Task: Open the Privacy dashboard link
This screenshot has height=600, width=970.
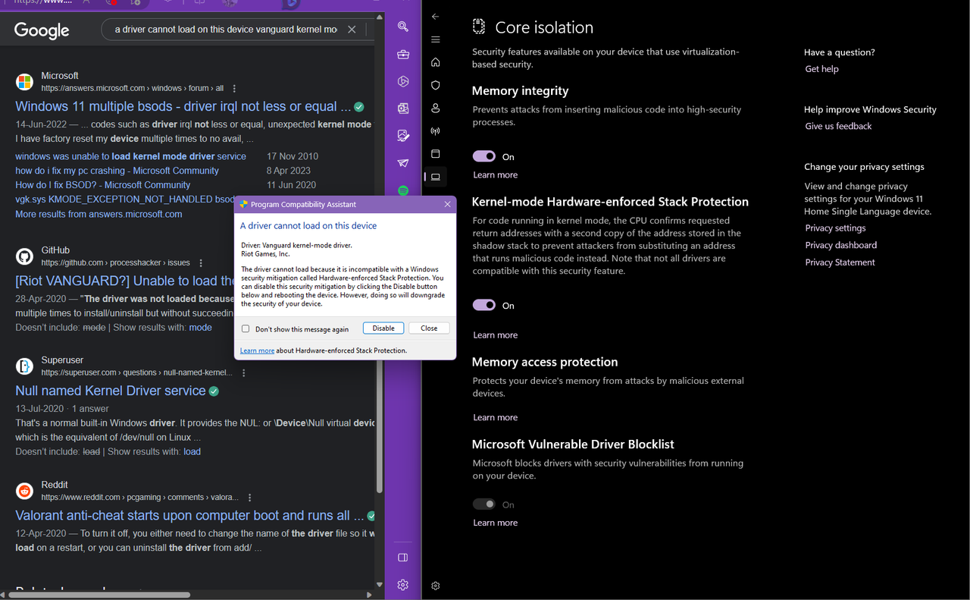Action: pyautogui.click(x=839, y=244)
